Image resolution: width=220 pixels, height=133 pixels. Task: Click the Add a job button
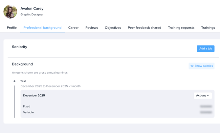[206, 48]
